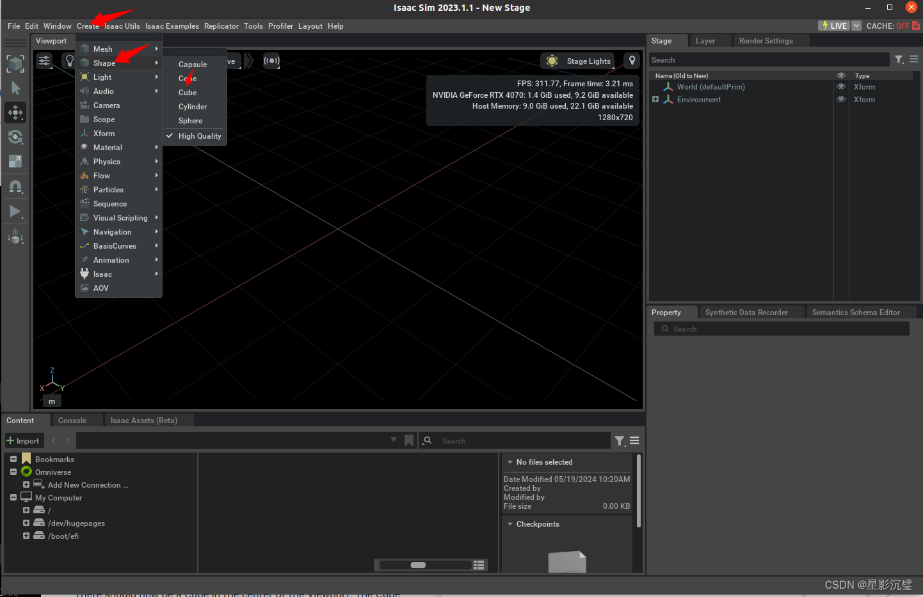Screen dimensions: 923x597
Task: Click the CACHE OFF status indicator
Action: [893, 26]
